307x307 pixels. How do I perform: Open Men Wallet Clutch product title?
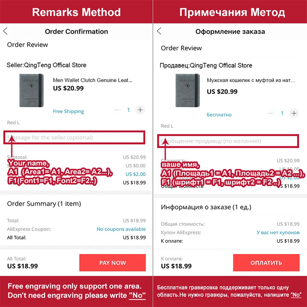click(x=92, y=81)
